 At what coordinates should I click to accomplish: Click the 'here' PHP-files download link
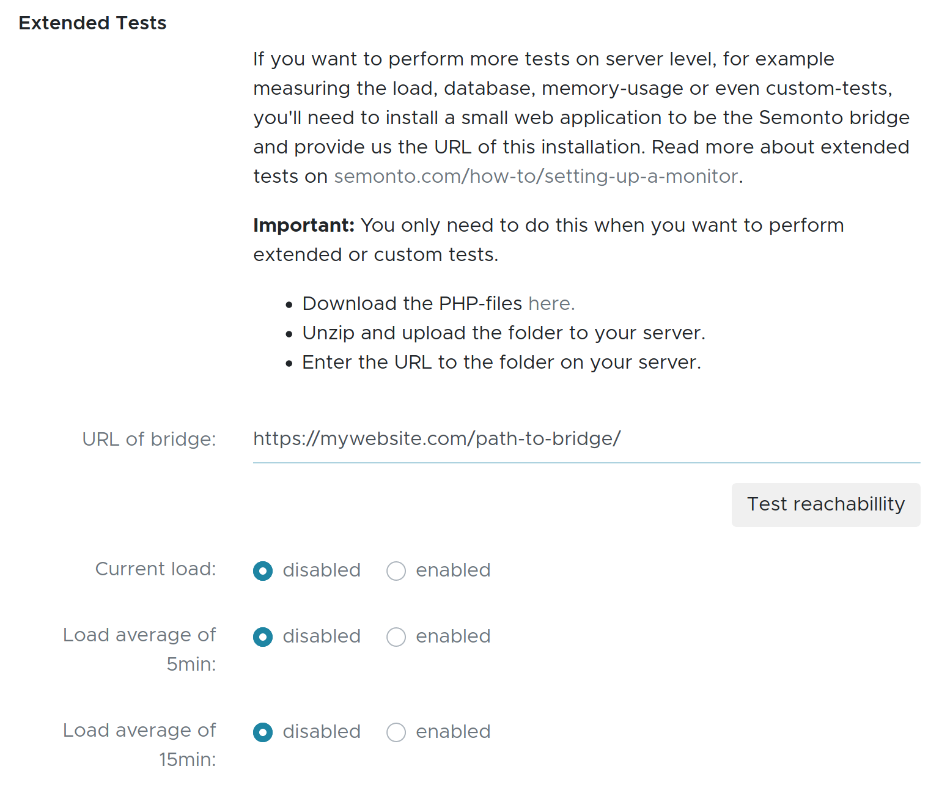pyautogui.click(x=550, y=304)
